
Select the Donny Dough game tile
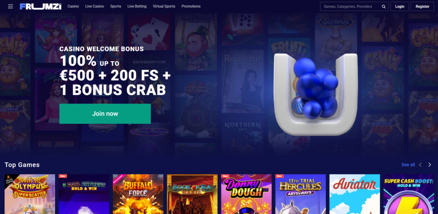[246, 194]
